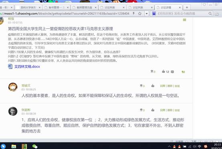
Task: Open File Explorer from taskbar
Action: [x=14, y=146]
